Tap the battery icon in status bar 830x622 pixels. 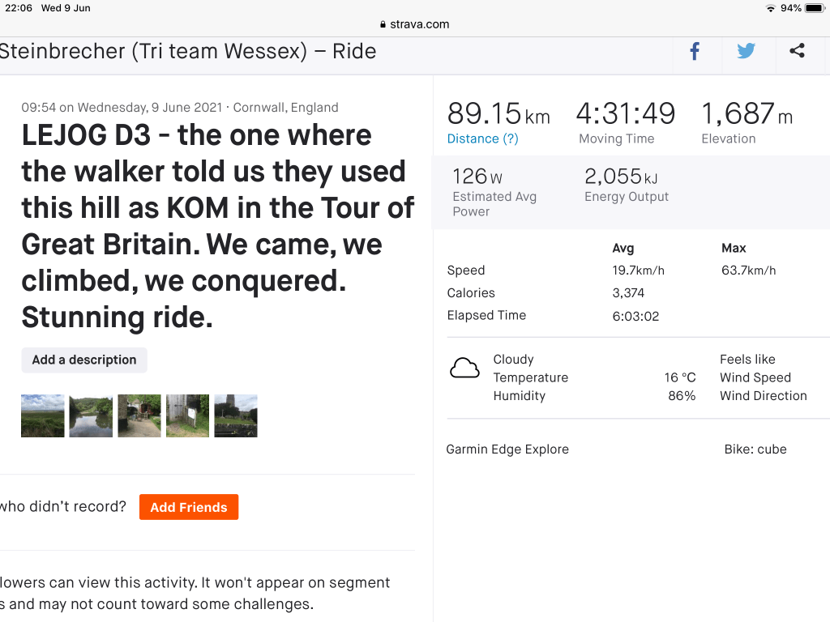tap(814, 8)
